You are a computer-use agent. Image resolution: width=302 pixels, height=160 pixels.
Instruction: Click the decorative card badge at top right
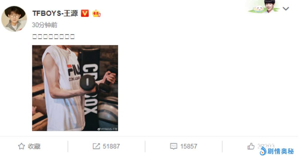tap(264, 7)
